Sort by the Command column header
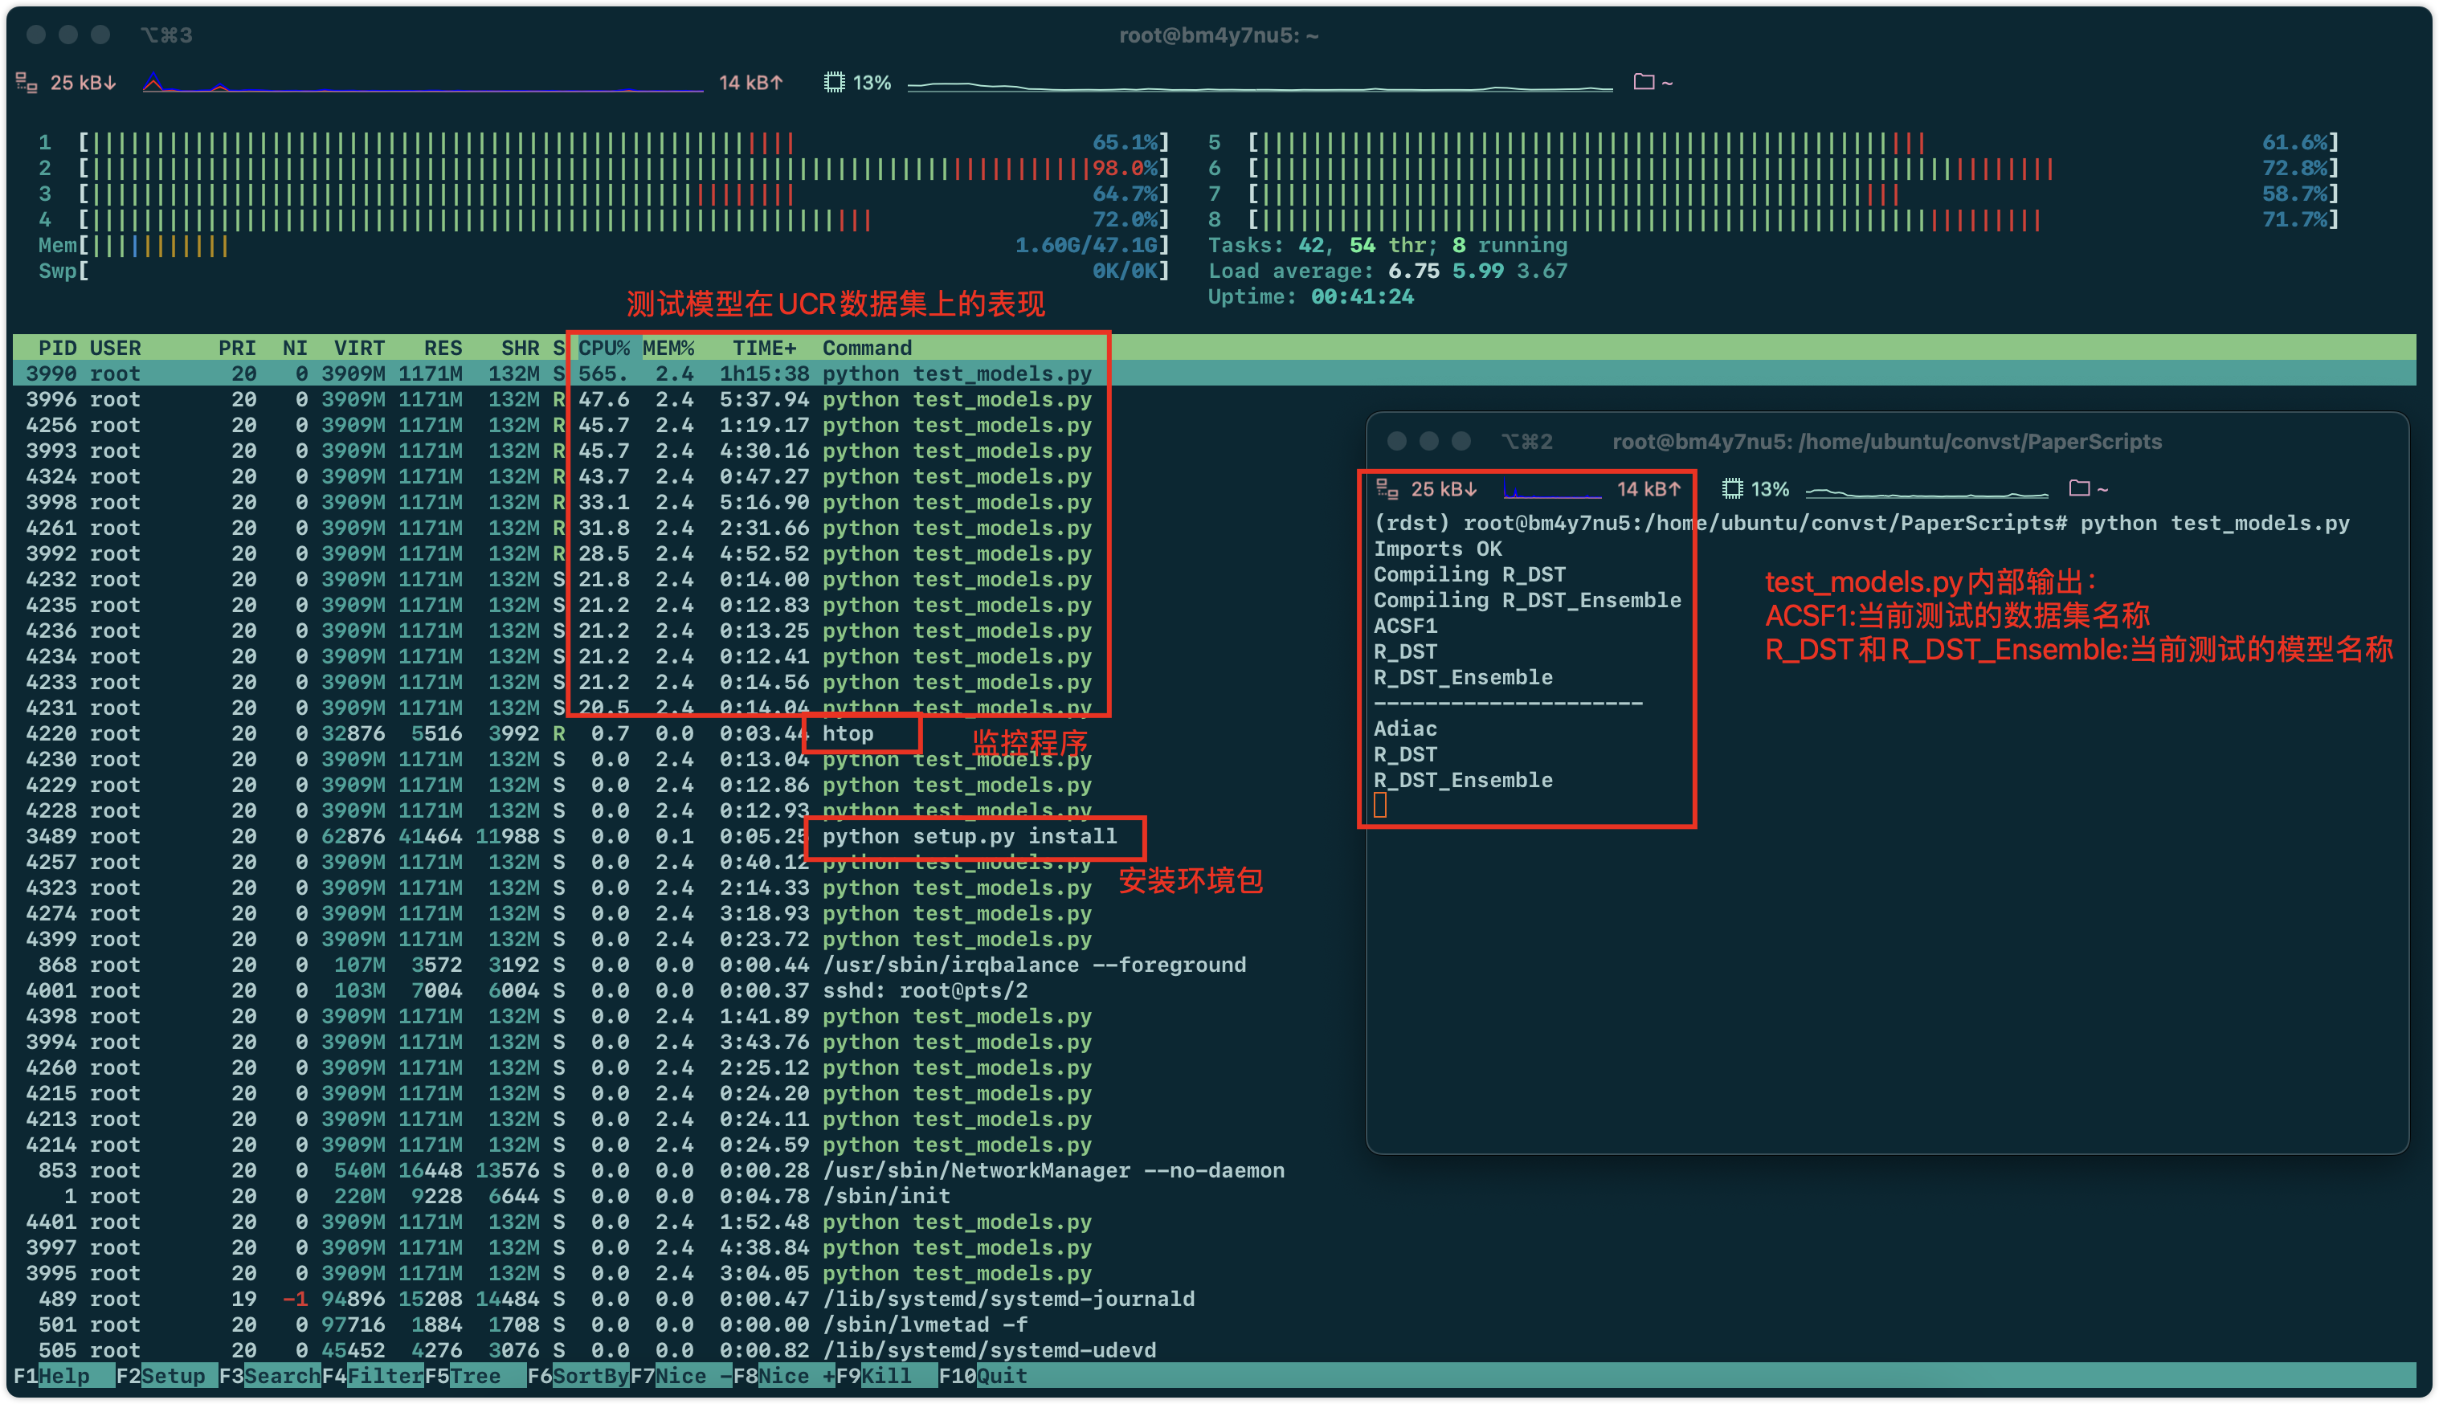Image resolution: width=2439 pixels, height=1404 pixels. (x=867, y=348)
